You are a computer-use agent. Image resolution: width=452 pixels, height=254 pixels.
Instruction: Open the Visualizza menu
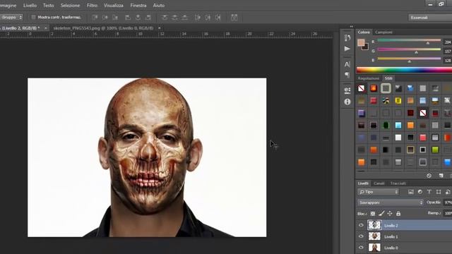[114, 6]
